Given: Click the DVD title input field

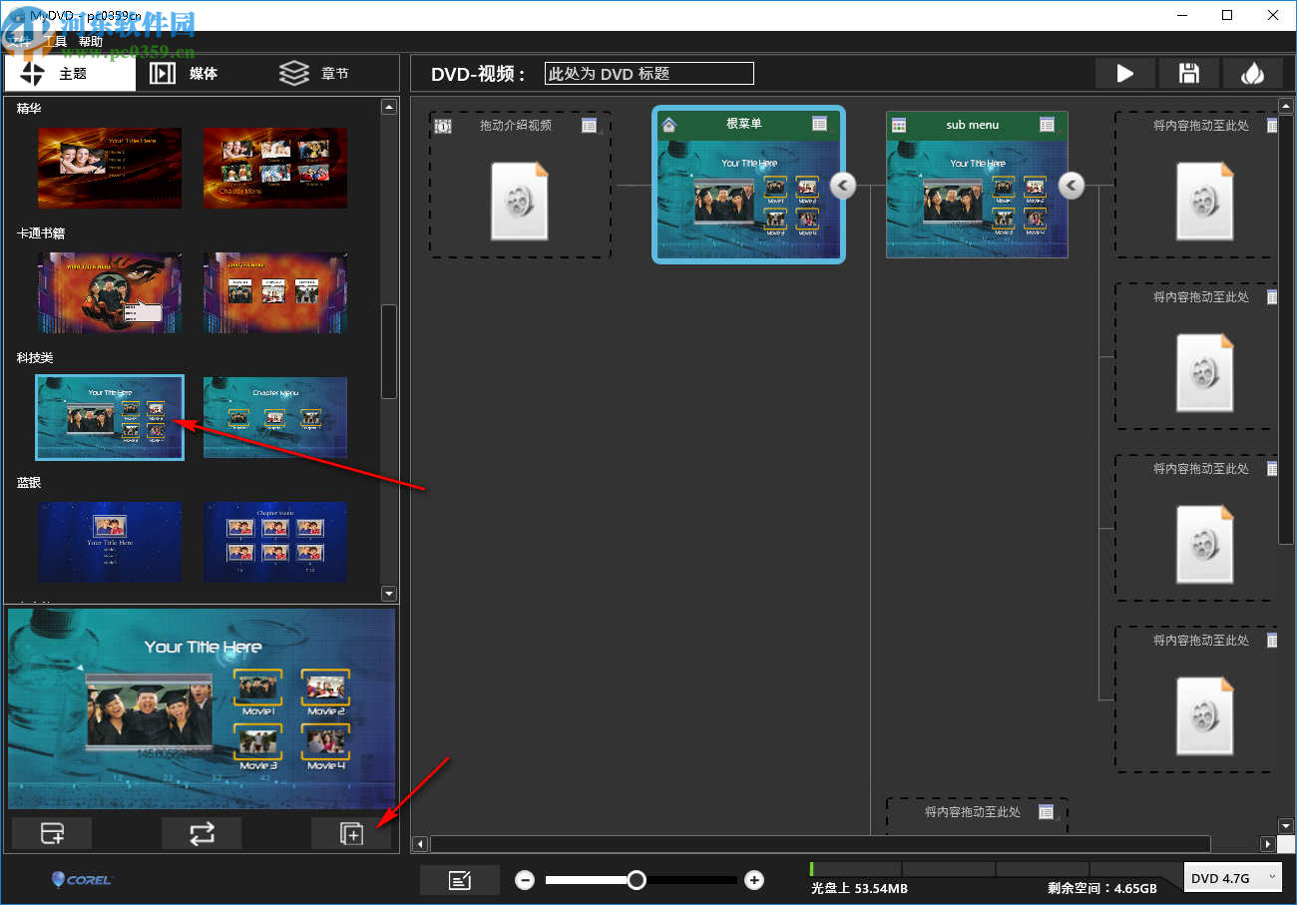Looking at the screenshot, I should point(648,73).
